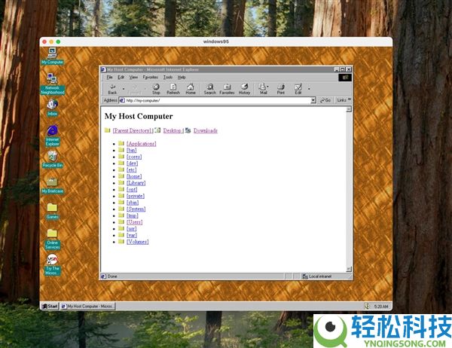Image resolution: width=452 pixels, height=348 pixels.
Task: Open the Favorites menu
Action: (150, 77)
